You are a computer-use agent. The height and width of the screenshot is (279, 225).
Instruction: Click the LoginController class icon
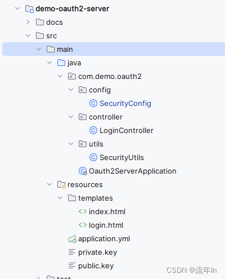(x=93, y=130)
